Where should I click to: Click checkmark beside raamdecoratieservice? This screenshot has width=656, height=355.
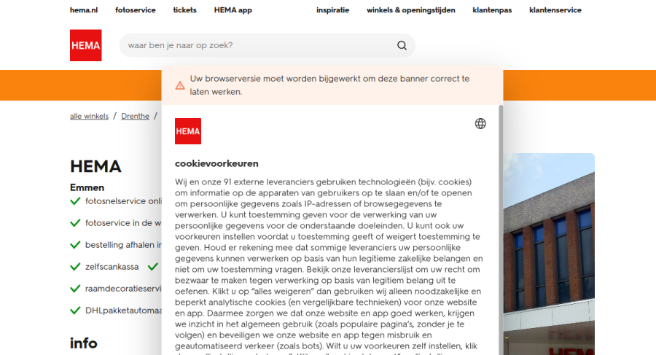click(75, 289)
